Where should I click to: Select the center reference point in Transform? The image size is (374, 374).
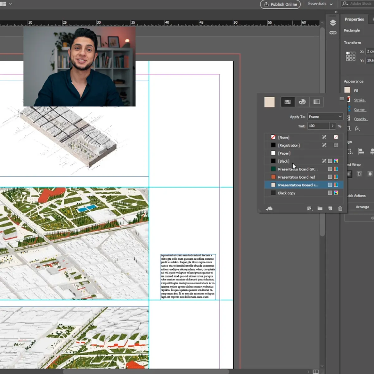[350, 56]
